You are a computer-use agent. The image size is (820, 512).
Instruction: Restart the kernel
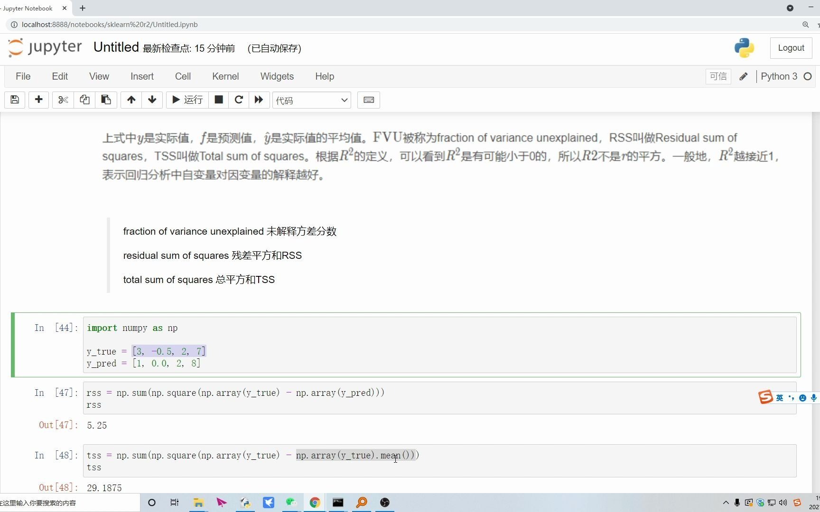[x=239, y=100]
